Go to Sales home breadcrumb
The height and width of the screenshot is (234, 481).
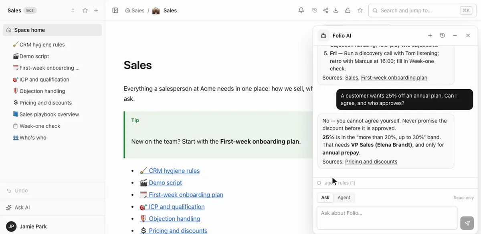coord(135,10)
